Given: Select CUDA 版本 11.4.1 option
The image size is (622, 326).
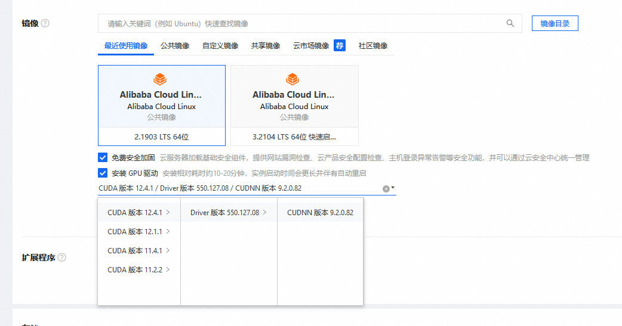Looking at the screenshot, I should (139, 251).
